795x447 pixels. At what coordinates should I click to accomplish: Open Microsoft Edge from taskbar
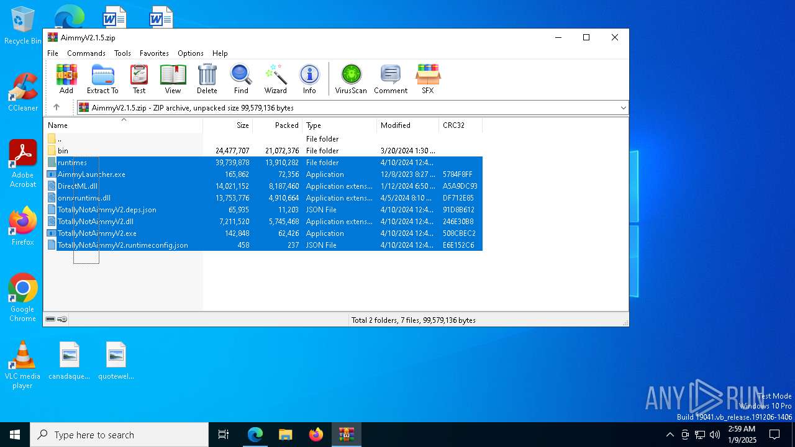pos(255,435)
